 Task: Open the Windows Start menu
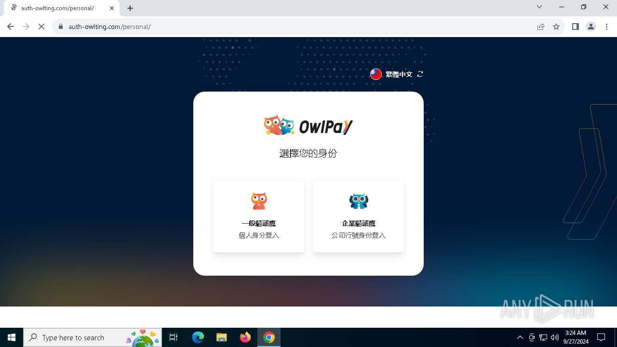click(x=12, y=337)
